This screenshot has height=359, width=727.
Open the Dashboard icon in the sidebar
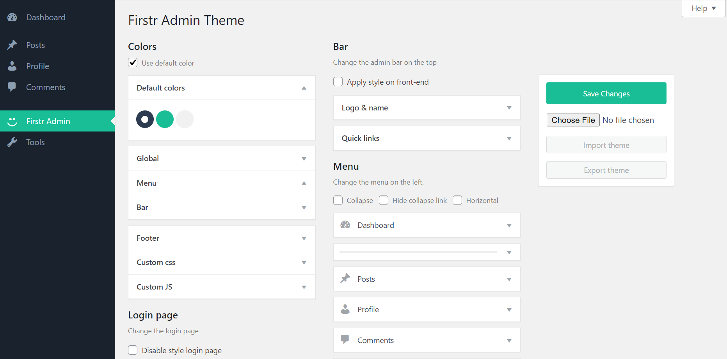tap(12, 17)
